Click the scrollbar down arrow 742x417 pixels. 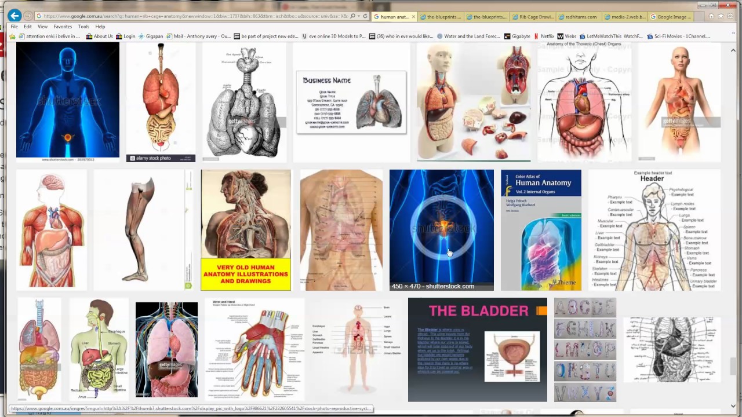click(733, 406)
